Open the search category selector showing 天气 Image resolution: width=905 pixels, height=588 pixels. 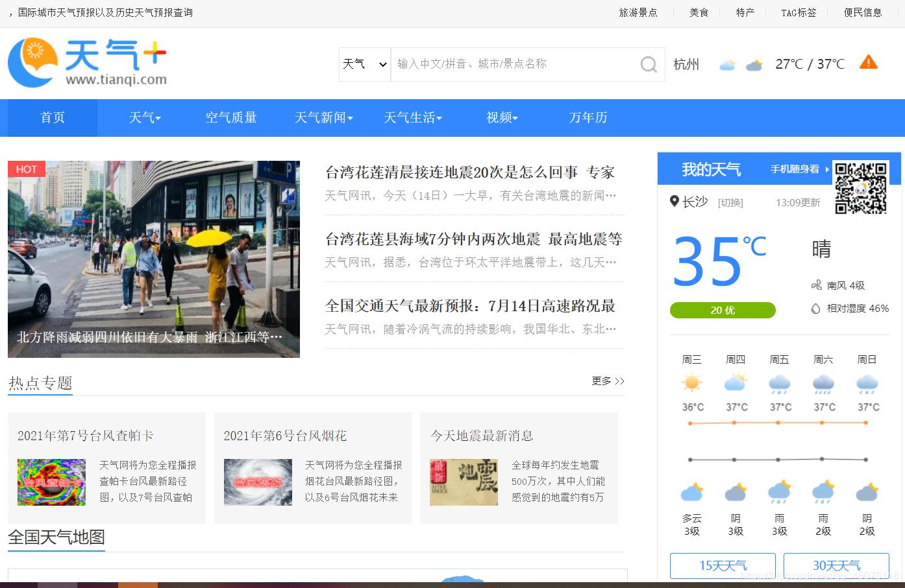pos(364,64)
